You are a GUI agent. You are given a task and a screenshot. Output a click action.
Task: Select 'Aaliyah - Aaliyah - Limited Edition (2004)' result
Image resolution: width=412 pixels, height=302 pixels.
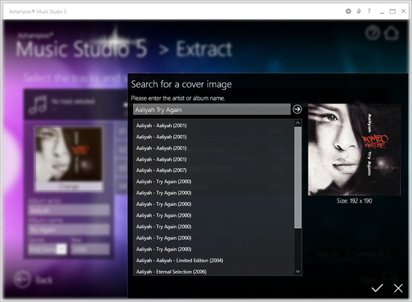click(180, 260)
